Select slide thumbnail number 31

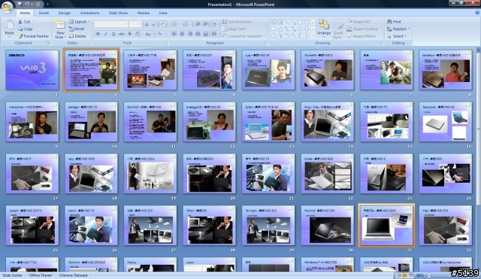pos(386,226)
